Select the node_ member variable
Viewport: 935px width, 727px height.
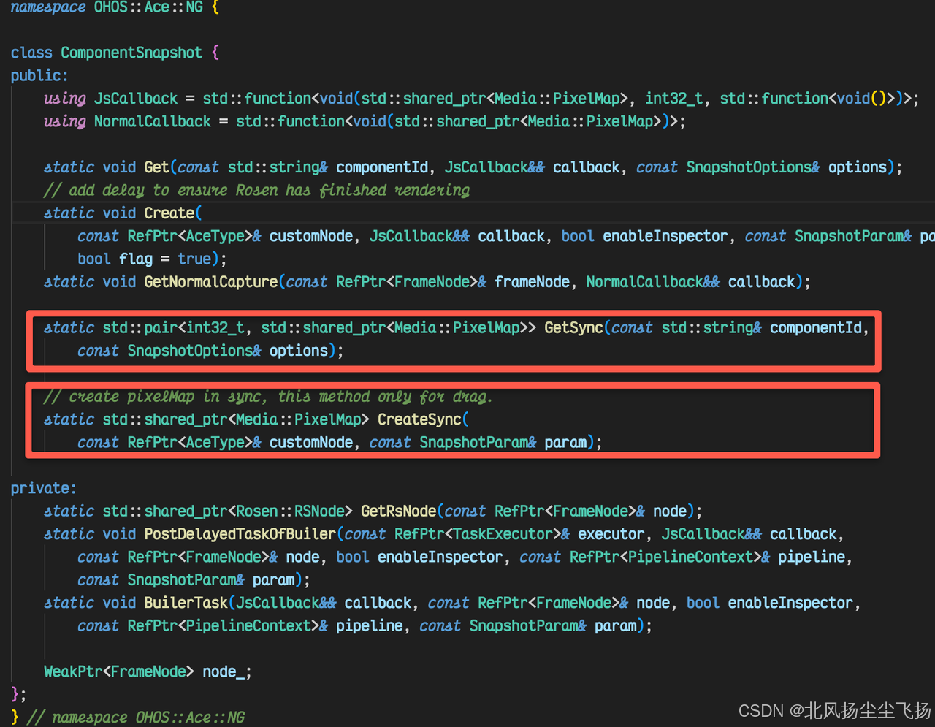(223, 671)
